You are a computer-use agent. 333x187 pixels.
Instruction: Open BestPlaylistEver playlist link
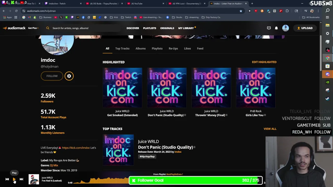tap(175, 174)
